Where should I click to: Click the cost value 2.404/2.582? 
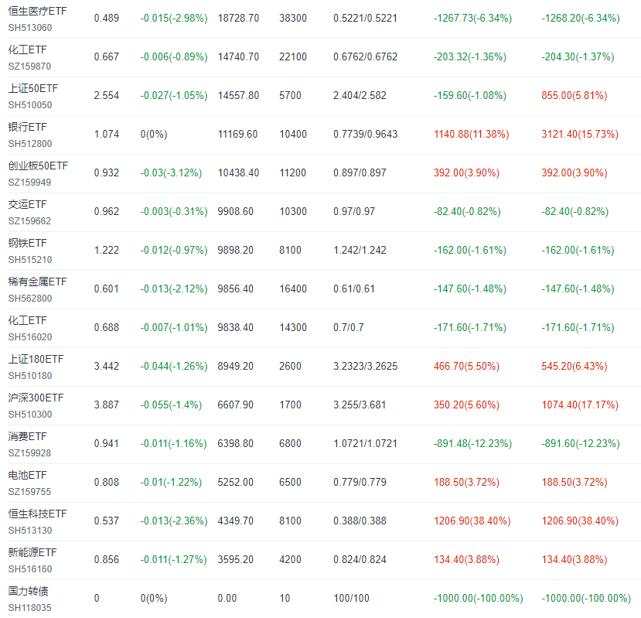point(360,96)
